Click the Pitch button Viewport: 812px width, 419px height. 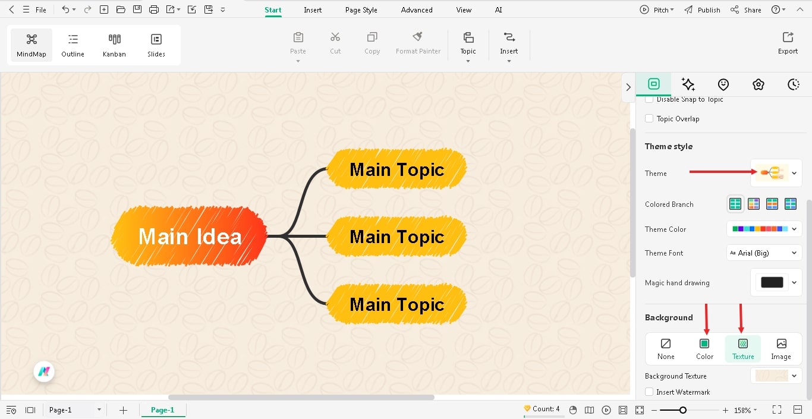pyautogui.click(x=656, y=10)
